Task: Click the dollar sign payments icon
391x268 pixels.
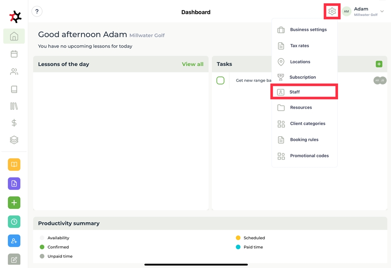Action: click(14, 123)
